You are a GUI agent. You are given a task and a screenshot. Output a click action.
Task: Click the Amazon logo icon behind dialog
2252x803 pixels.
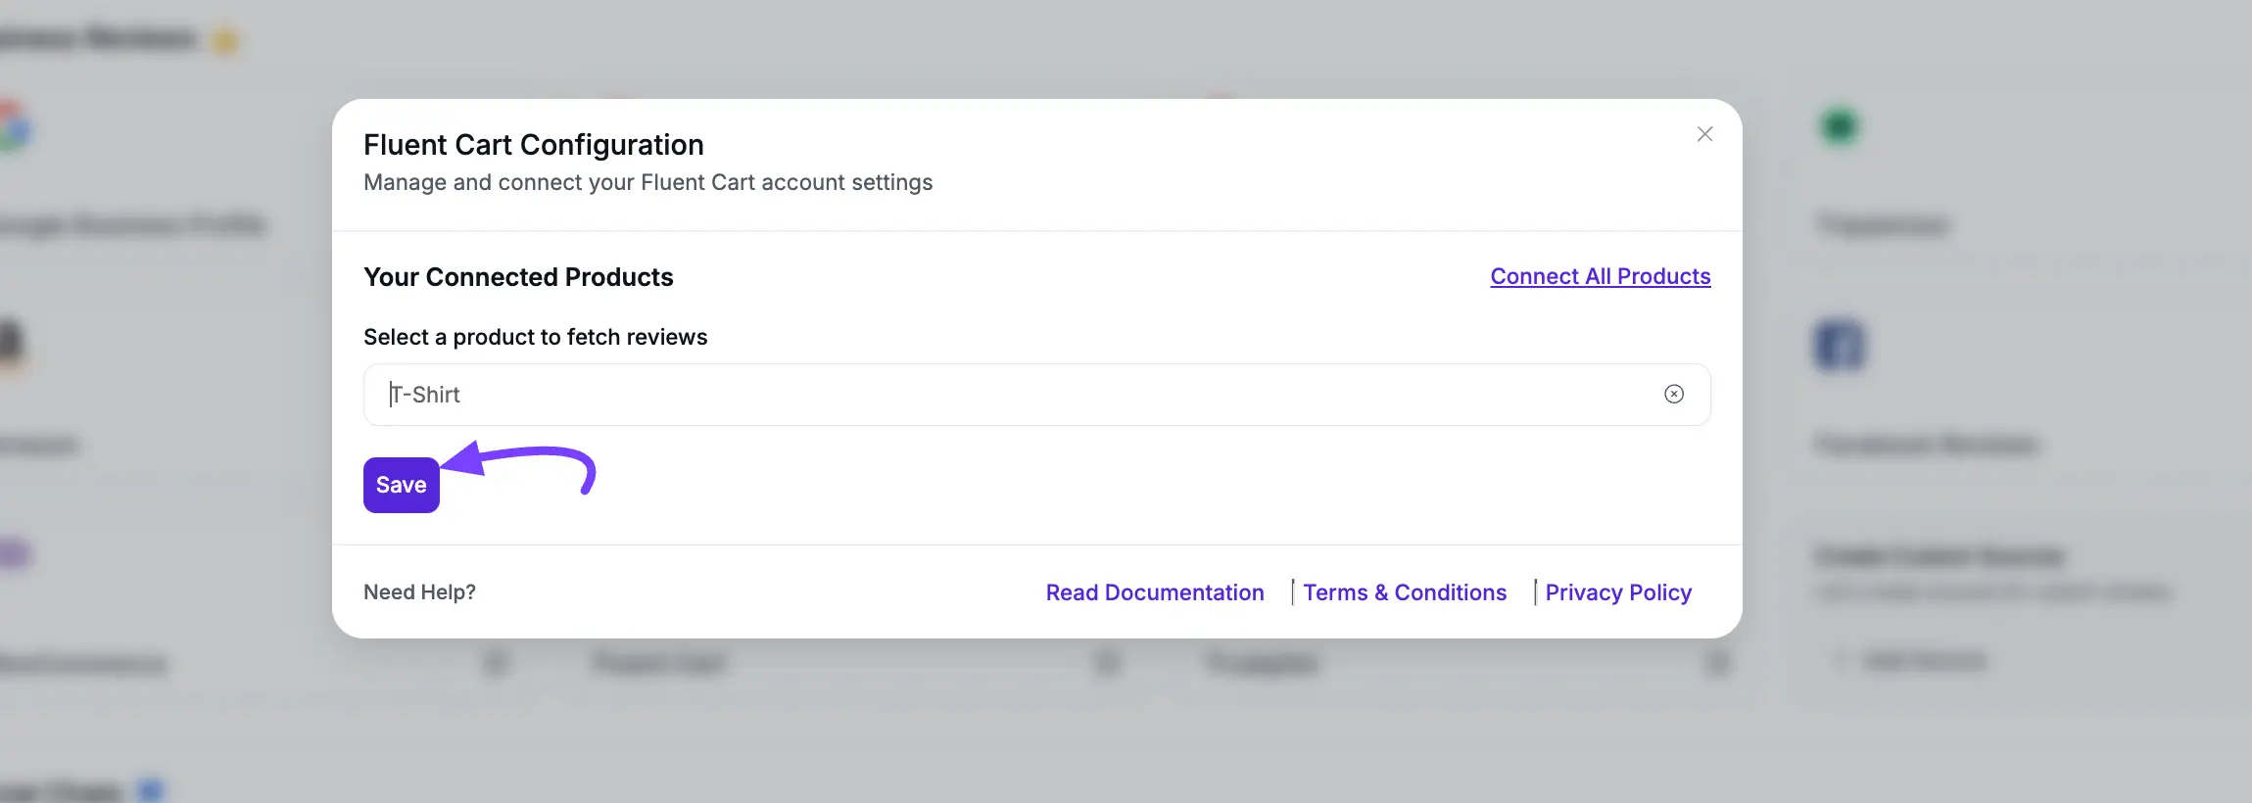pyautogui.click(x=10, y=344)
